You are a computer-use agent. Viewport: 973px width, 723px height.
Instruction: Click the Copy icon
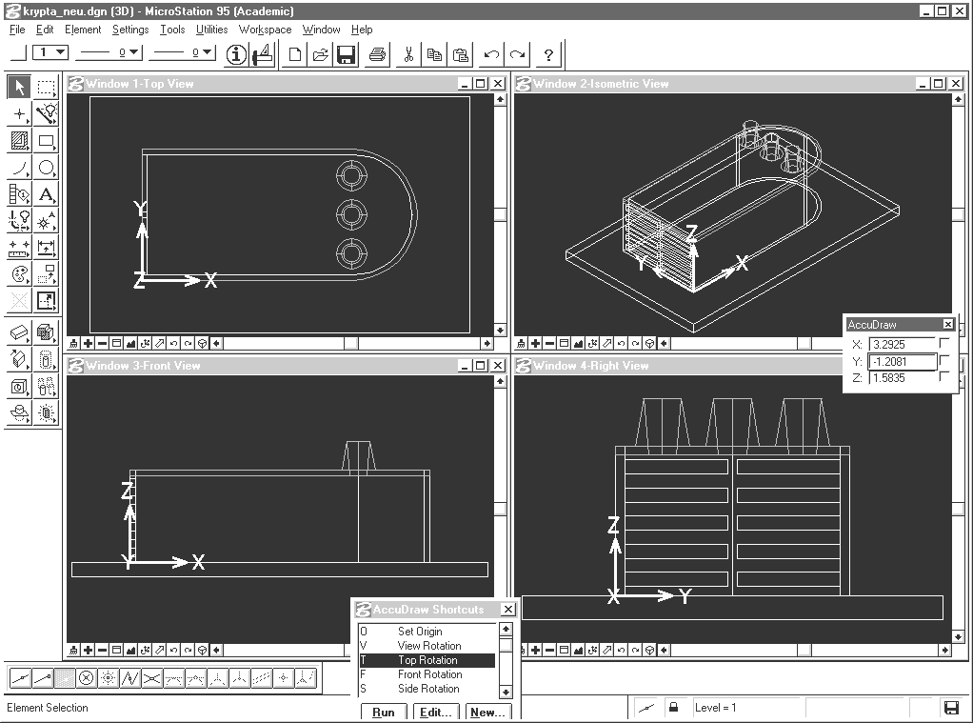coord(434,54)
